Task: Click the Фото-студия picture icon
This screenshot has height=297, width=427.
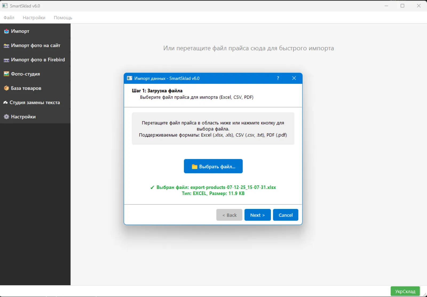Action: [6, 74]
